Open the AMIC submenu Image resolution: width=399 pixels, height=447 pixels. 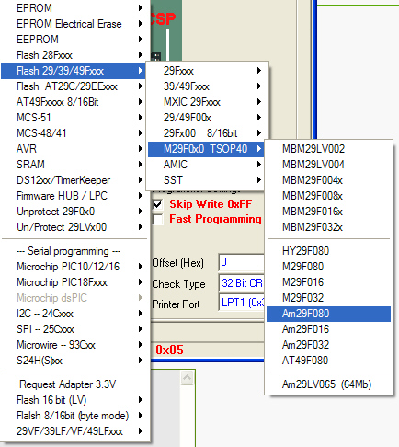206,165
